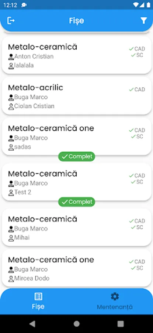Screen dimensions: 153x333
Task: Open the Metalo-ceramică one card for sadas
Action: [x=77, y=137]
